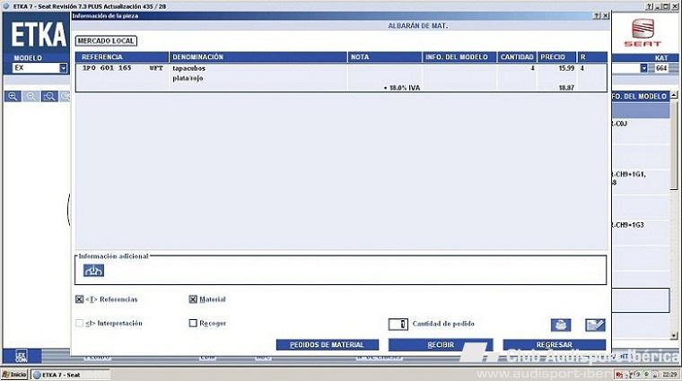
Task: Click the REFERENCIA column header
Action: click(122, 56)
